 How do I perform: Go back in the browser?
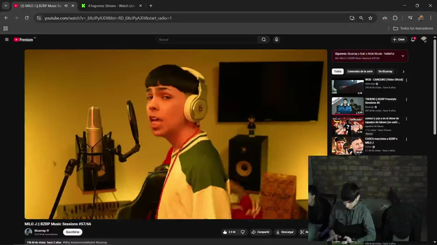pyautogui.click(x=6, y=18)
